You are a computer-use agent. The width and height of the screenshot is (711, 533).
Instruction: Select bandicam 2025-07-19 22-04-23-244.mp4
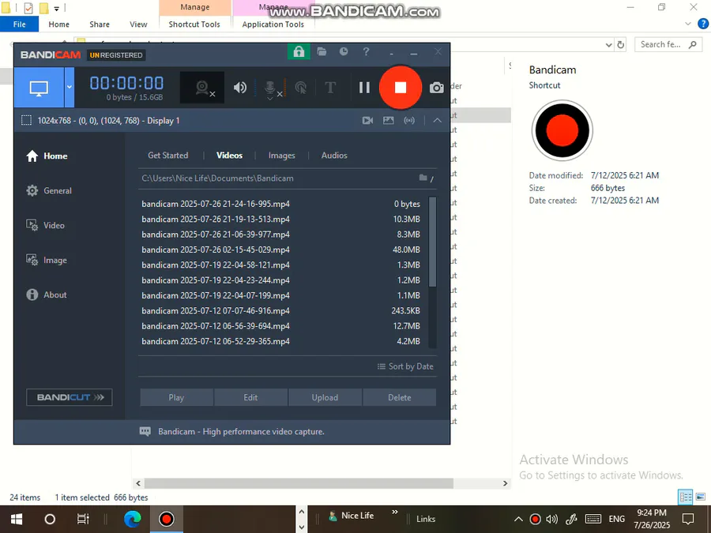coord(281,280)
